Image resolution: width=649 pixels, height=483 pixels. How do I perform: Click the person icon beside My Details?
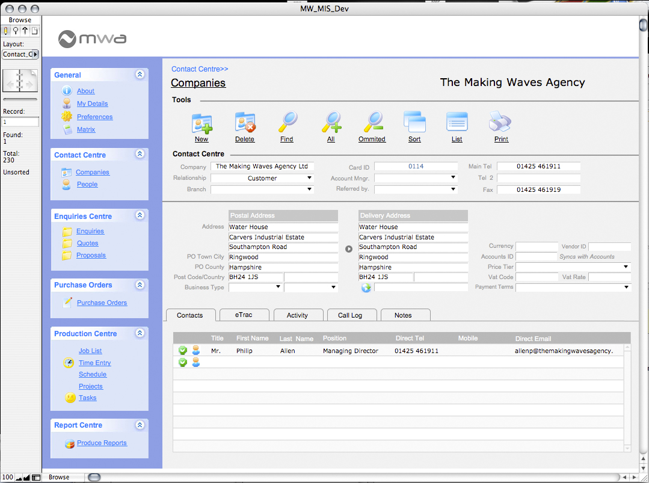[67, 103]
